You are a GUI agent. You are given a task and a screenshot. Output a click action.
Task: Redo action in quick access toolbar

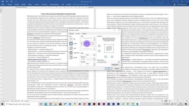12,1
